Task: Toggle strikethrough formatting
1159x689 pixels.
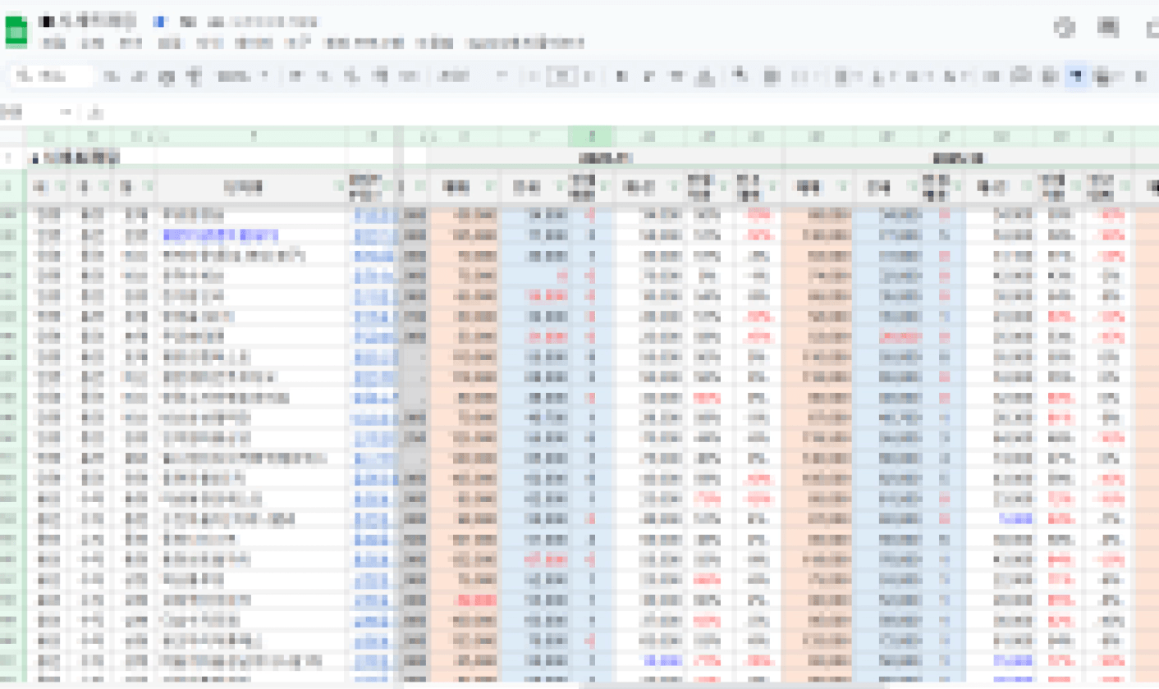Action: [676, 77]
